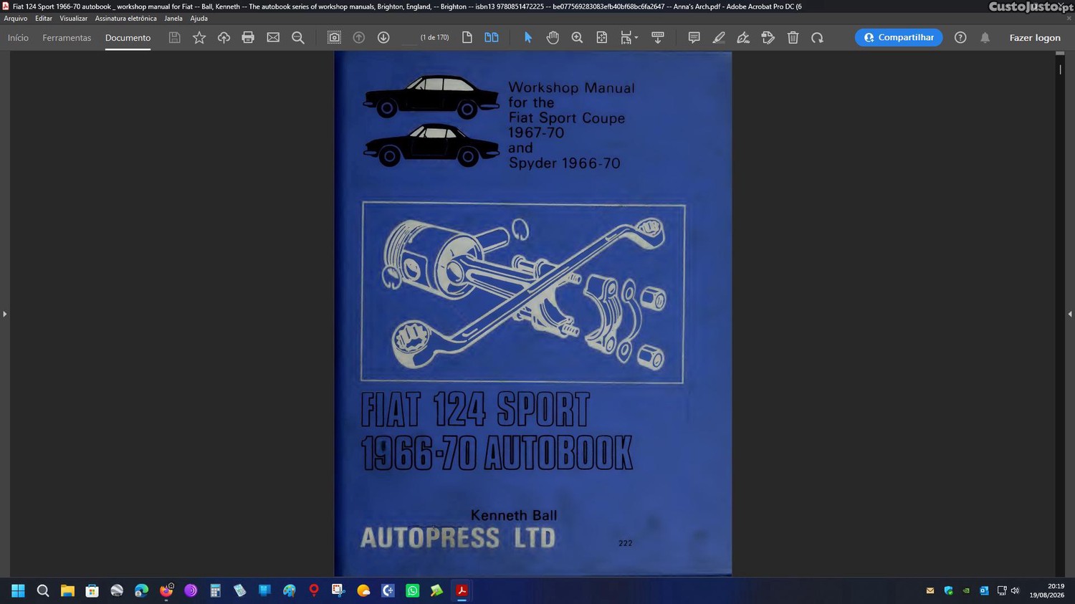Switch to the Ferramentas tab
The image size is (1075, 604).
click(x=67, y=38)
